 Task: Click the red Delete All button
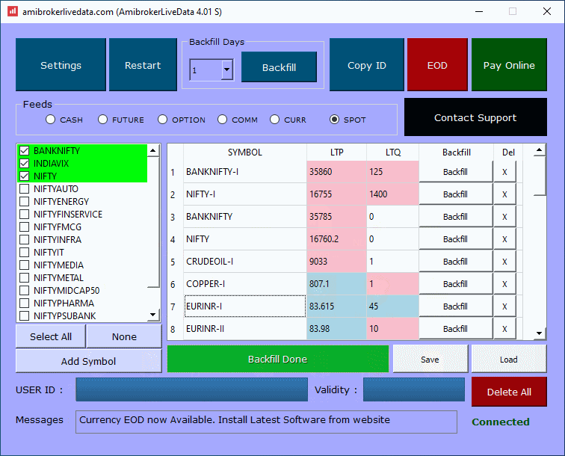[x=509, y=392]
